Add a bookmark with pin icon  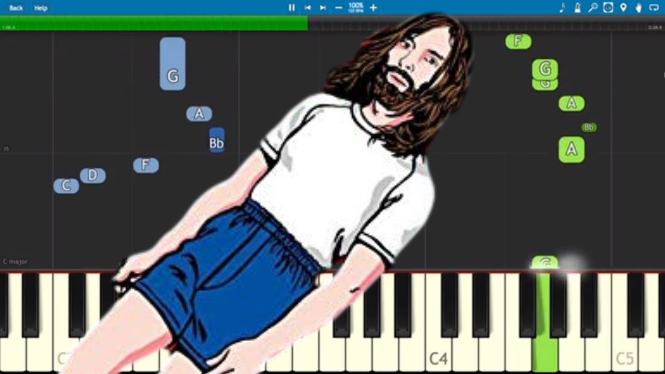coord(623,8)
